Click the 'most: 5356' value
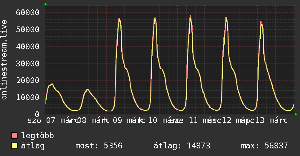300x156 pixels. pos(99,146)
